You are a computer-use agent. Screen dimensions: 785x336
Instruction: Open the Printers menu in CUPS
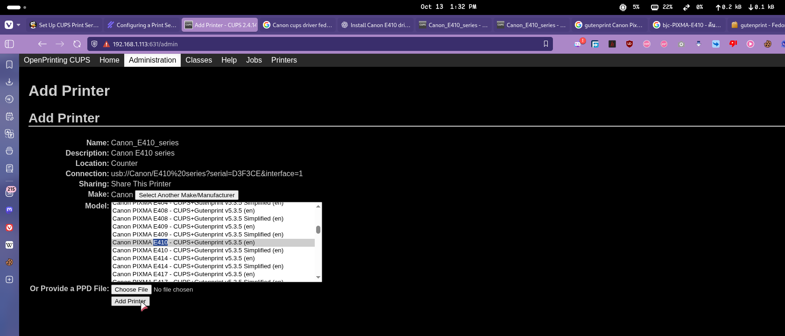284,60
